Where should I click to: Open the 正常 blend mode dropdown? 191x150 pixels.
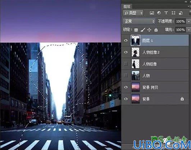(x=139, y=22)
